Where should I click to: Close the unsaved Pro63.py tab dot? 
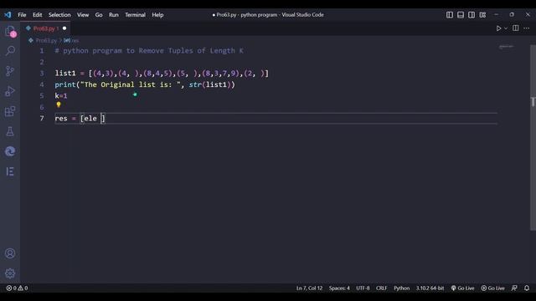64,28
